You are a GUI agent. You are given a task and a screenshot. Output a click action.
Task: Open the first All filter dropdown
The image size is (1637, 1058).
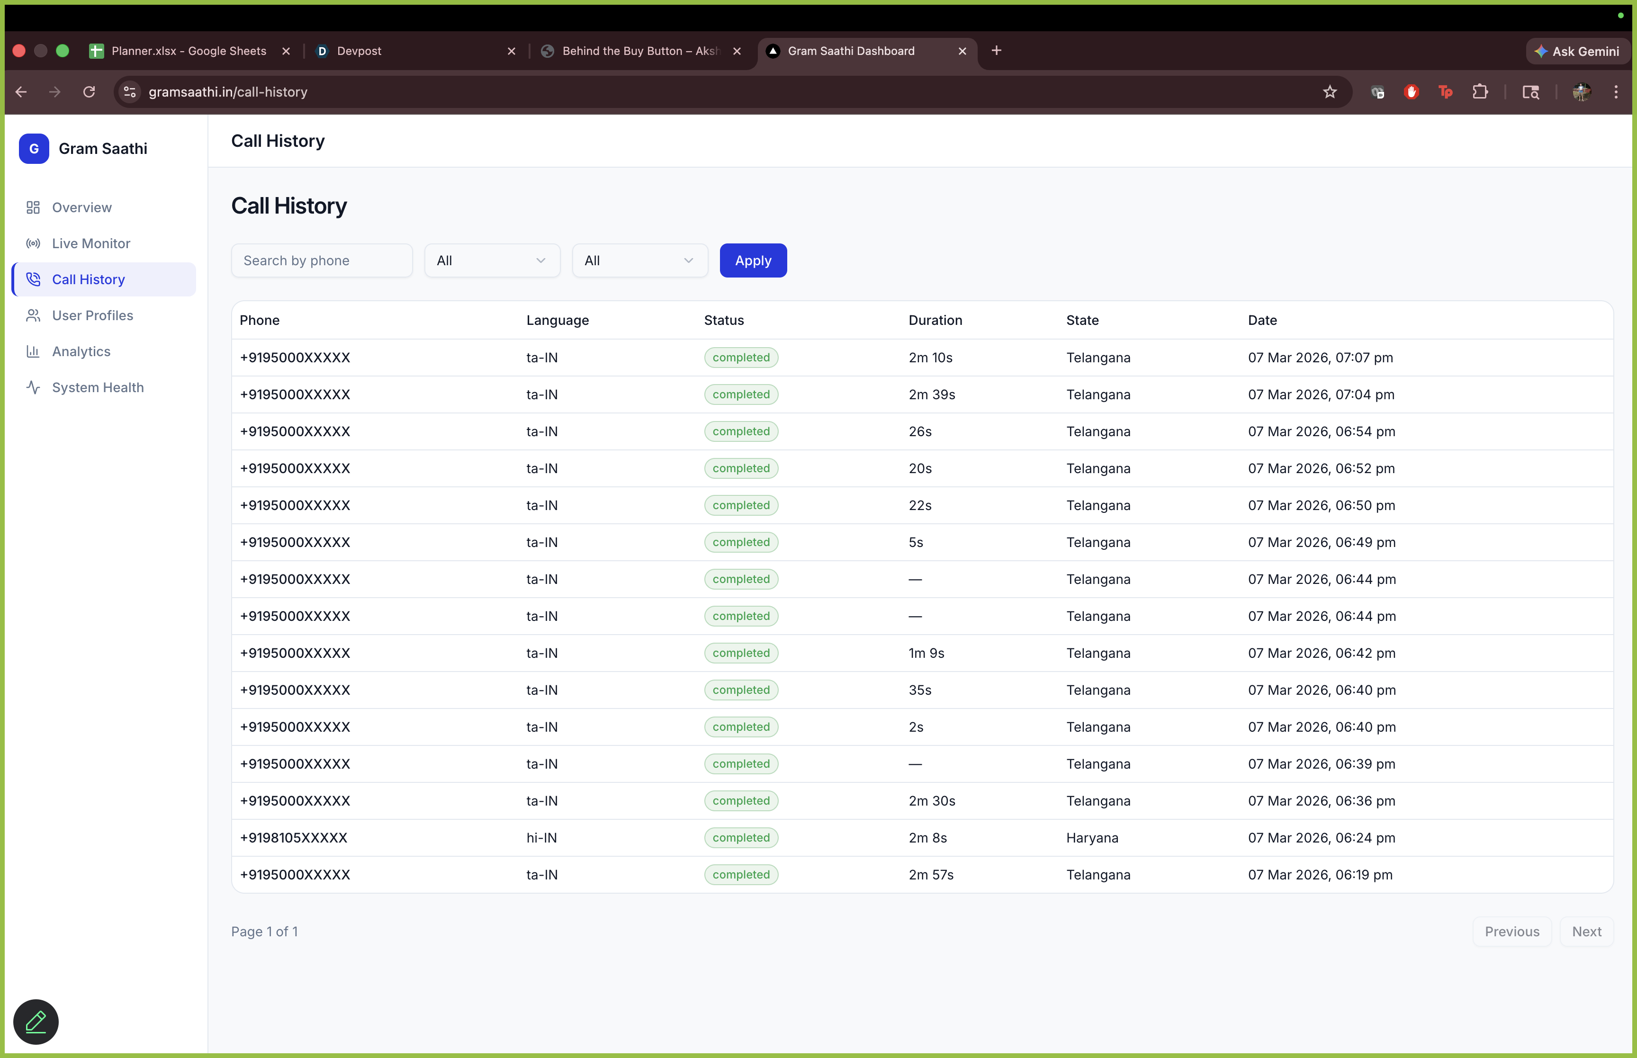(x=492, y=260)
